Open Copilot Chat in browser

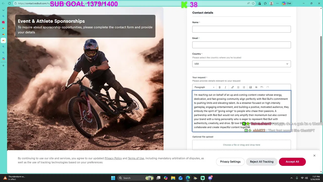pos(287,3)
